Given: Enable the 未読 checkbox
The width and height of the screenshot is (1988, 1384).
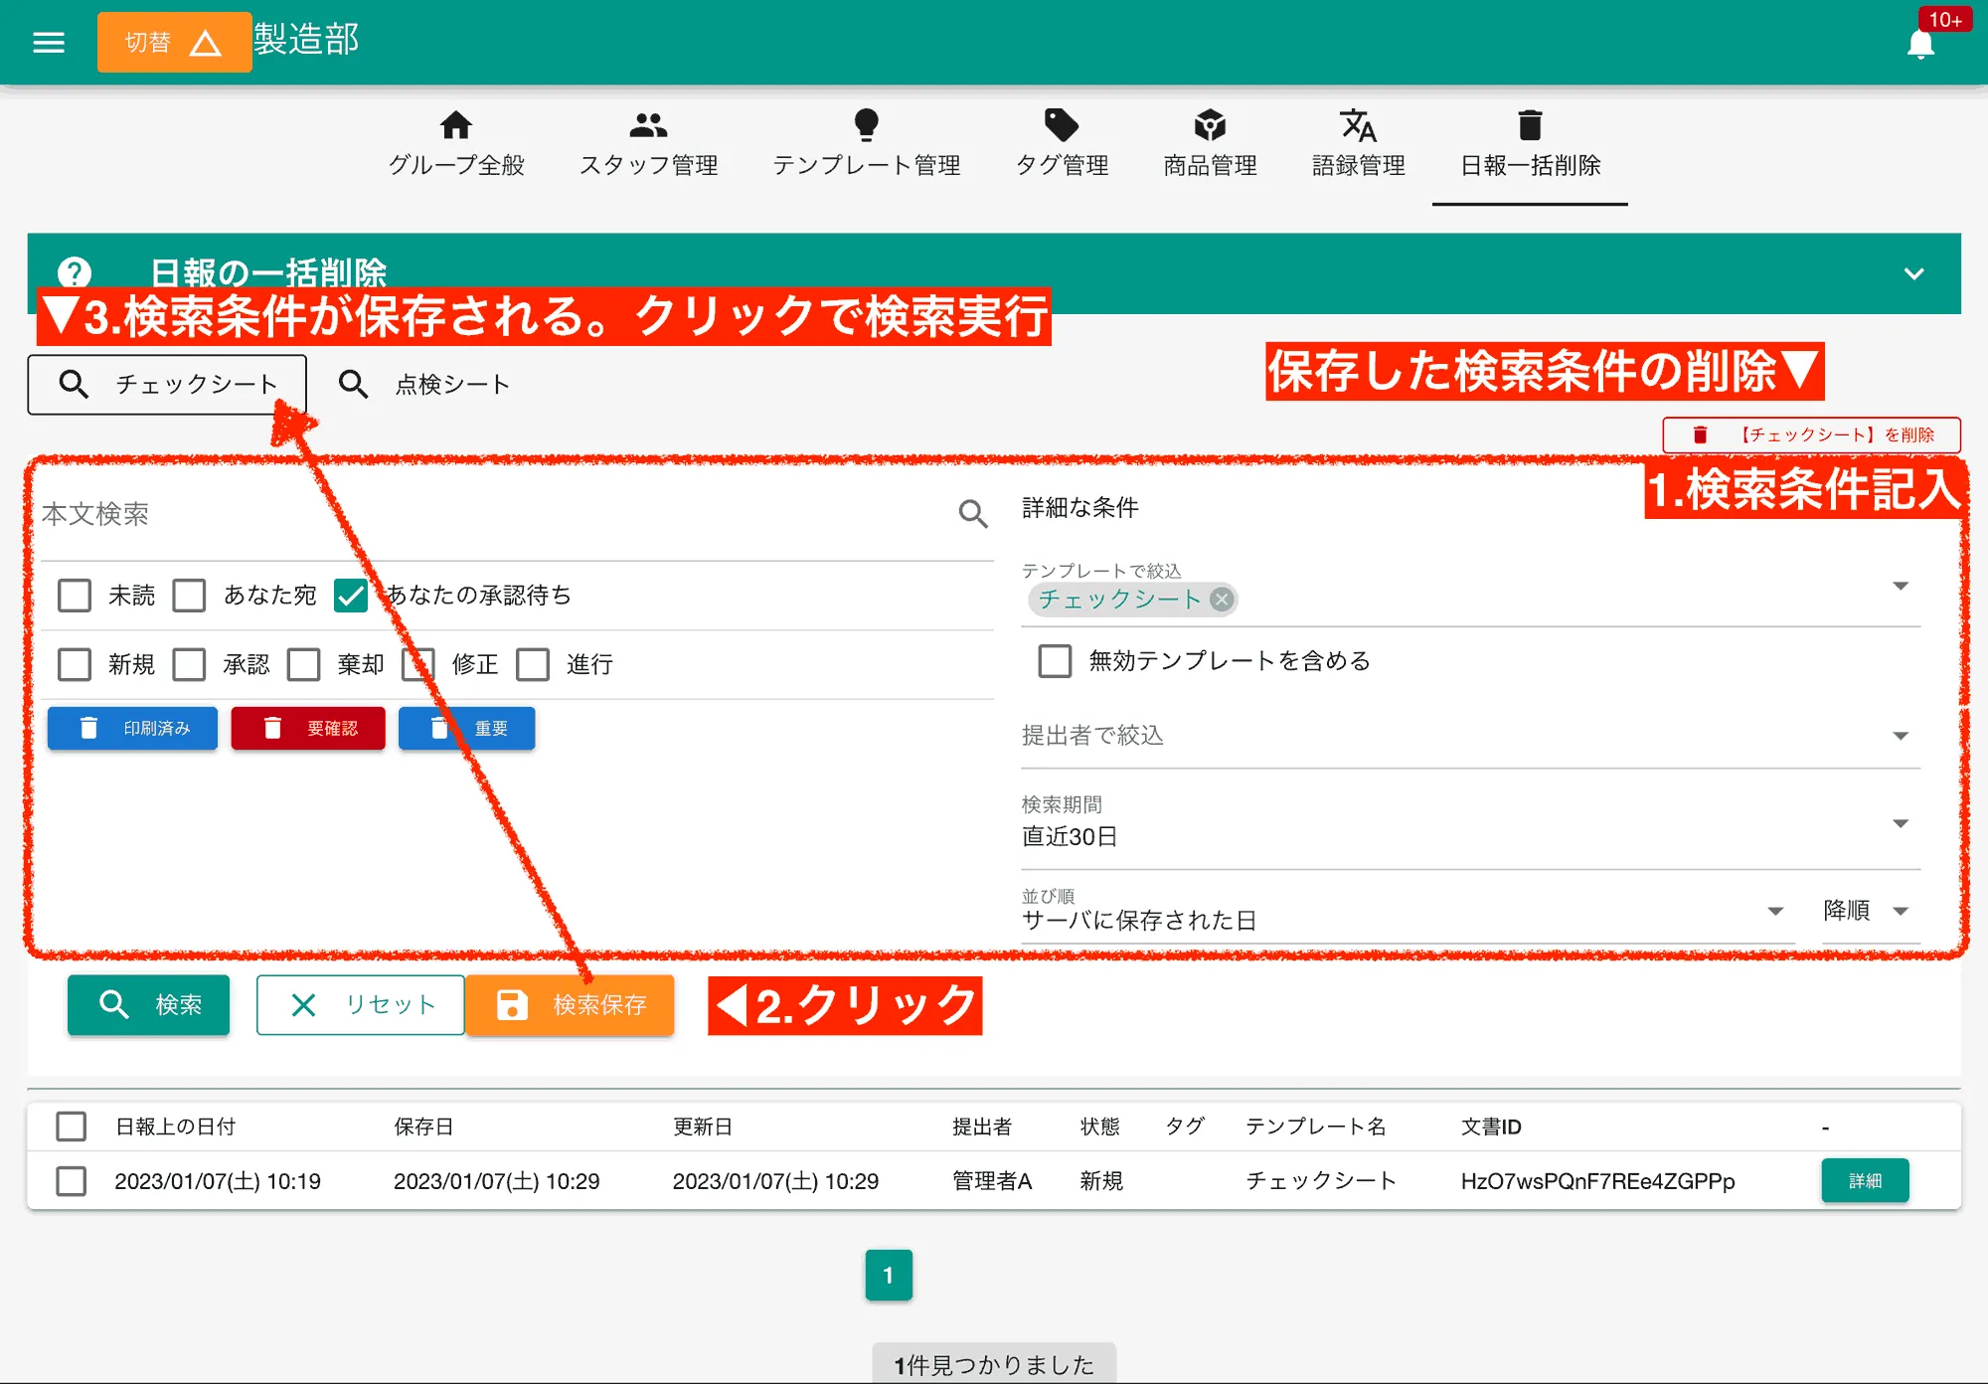Looking at the screenshot, I should (x=74, y=595).
